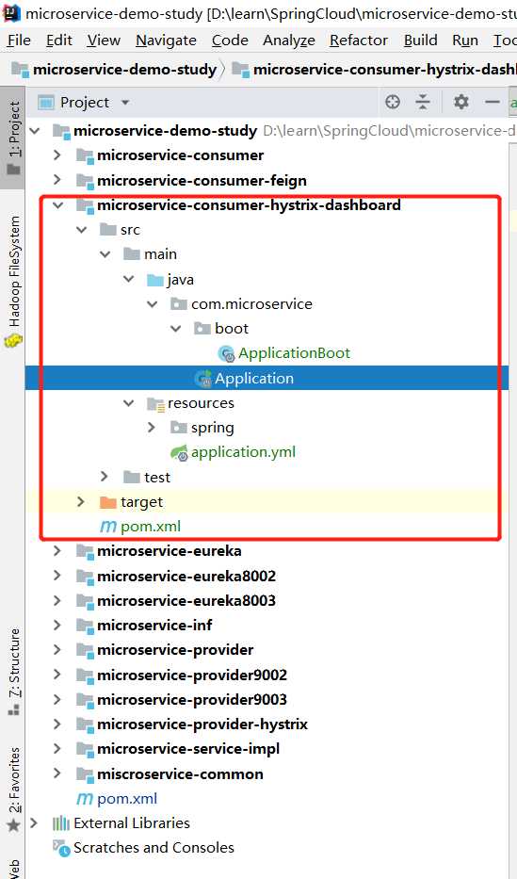The height and width of the screenshot is (879, 517).
Task: Open the 2: Favorites side tab
Action: click(x=13, y=789)
